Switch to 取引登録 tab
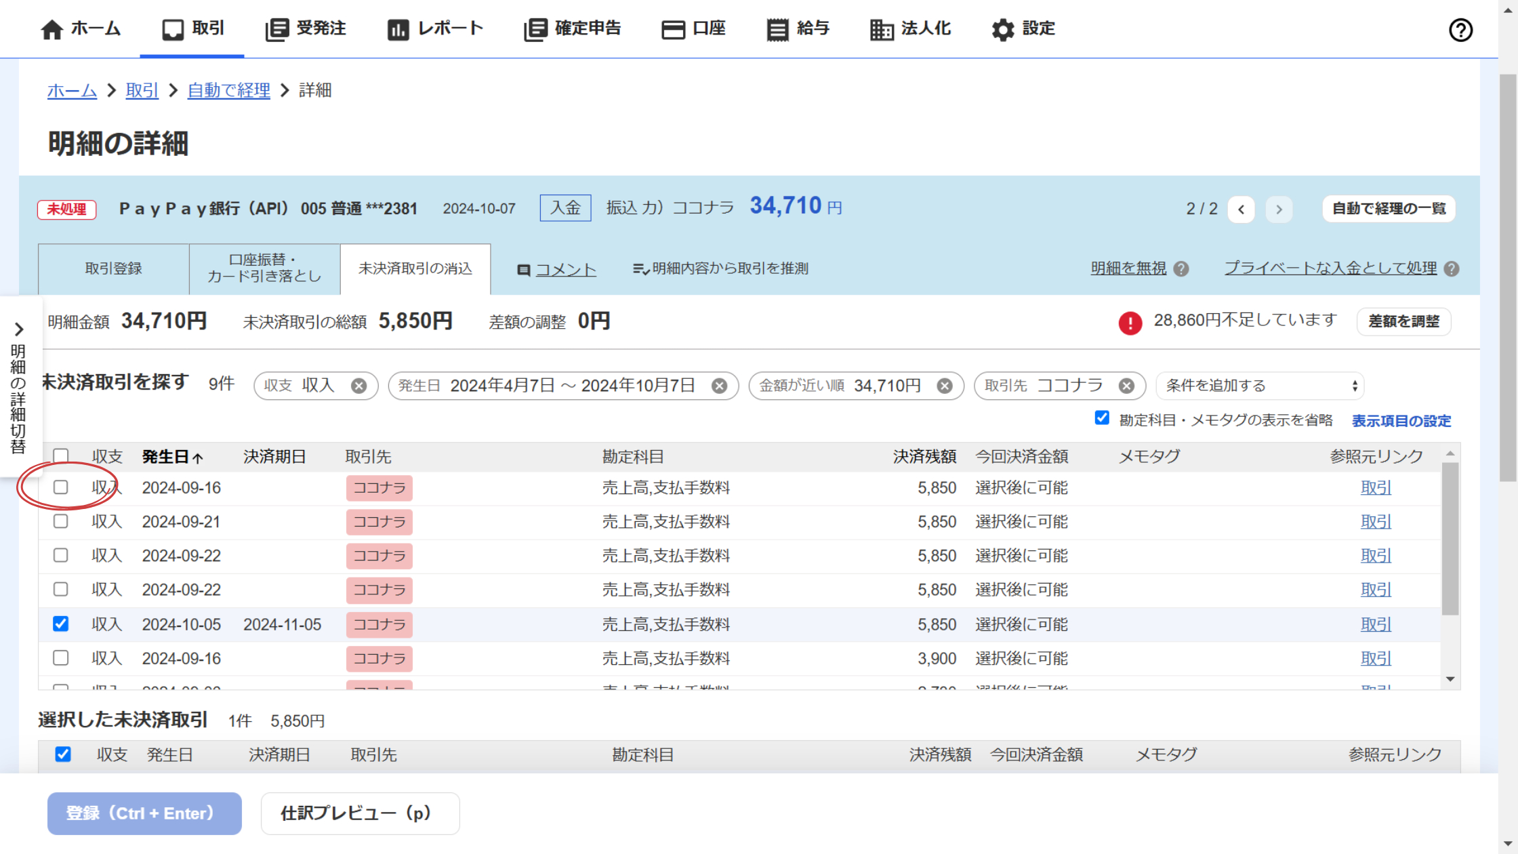Screen dimensions: 1518x854 click(113, 269)
